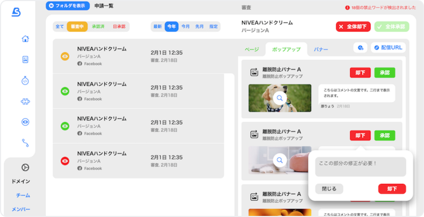
Task: Filter list by 審査中
Action: pyautogui.click(x=77, y=27)
